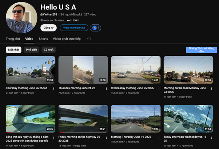219x149 pixels.
Task: Open options menu for Thursday morning June 26 25 too
Action: pos(53,88)
